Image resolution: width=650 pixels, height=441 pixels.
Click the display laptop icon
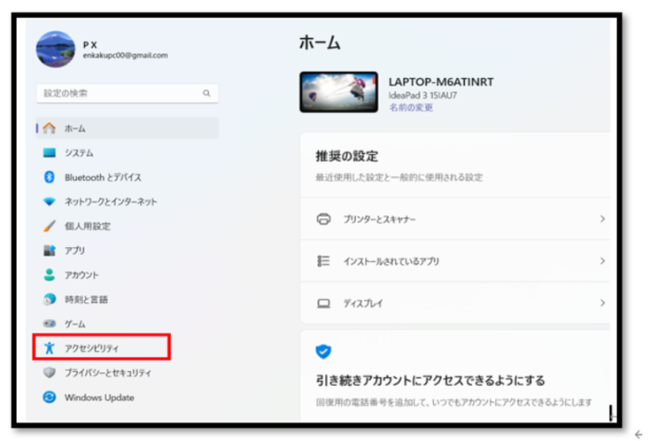323,304
